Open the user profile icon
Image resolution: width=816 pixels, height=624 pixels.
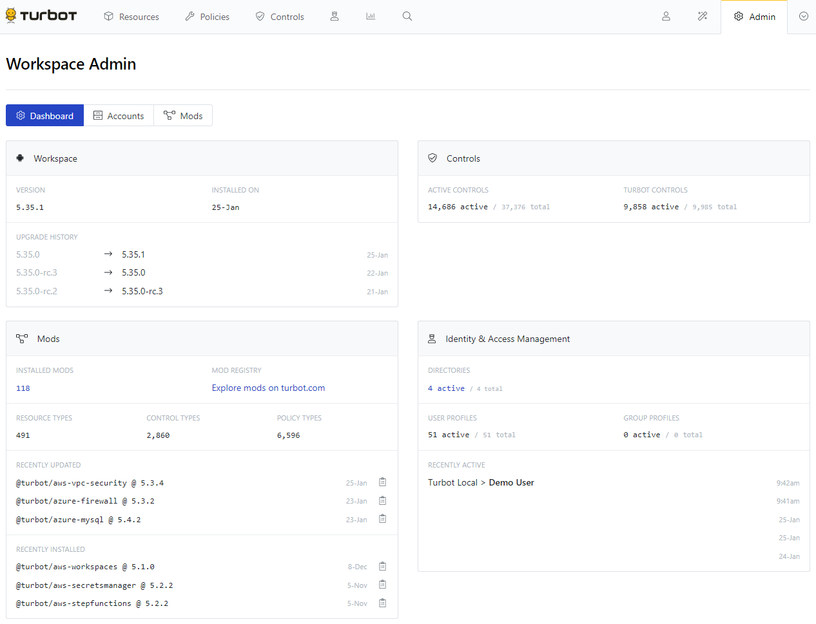(x=666, y=16)
